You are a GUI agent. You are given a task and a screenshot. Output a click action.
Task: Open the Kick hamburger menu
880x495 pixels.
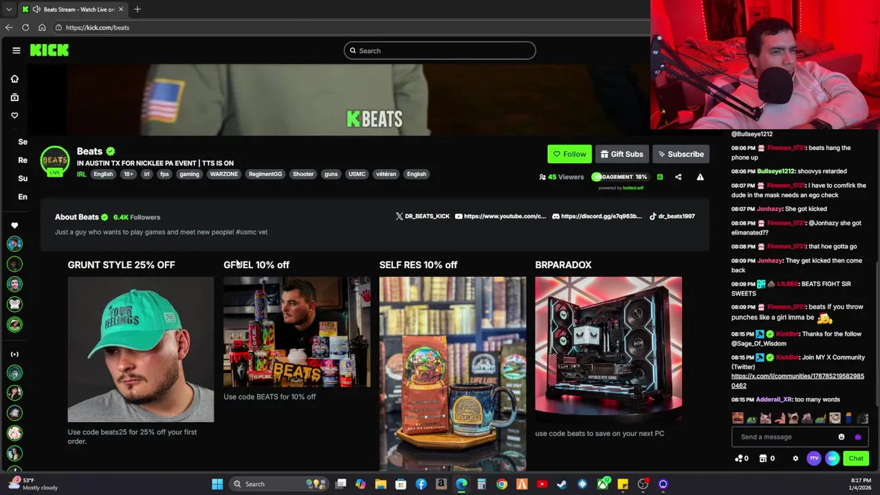(16, 50)
